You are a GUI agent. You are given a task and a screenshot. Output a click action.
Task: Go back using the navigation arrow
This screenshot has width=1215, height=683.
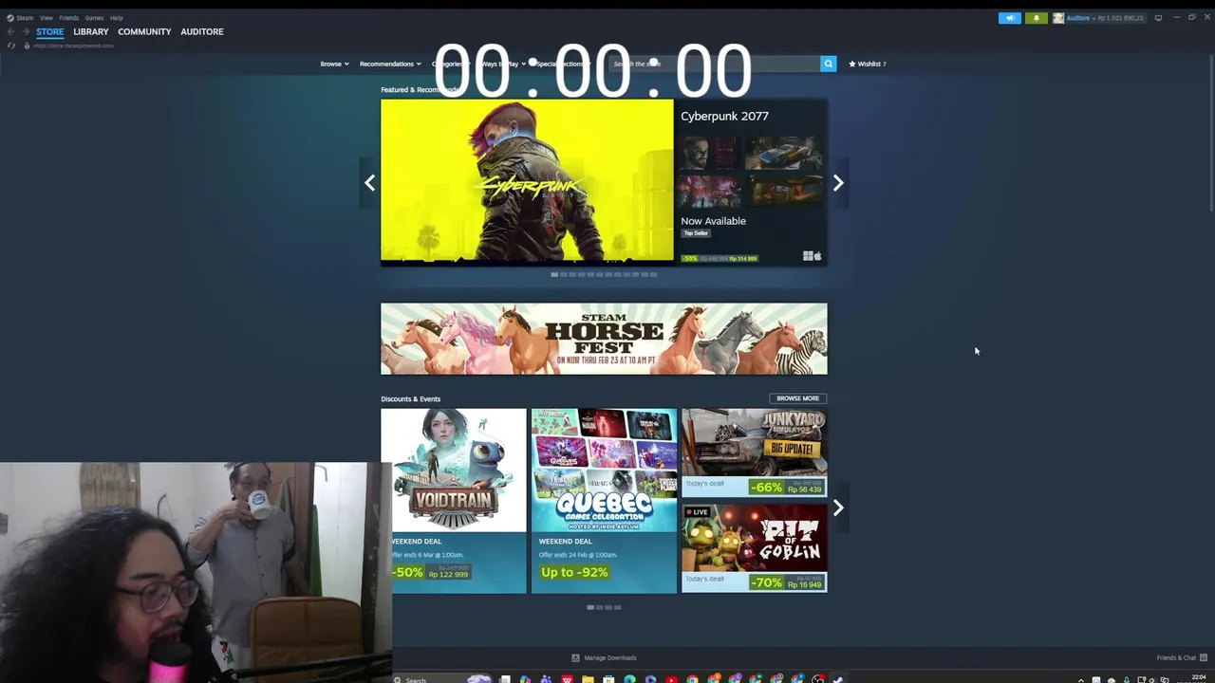coord(10,31)
